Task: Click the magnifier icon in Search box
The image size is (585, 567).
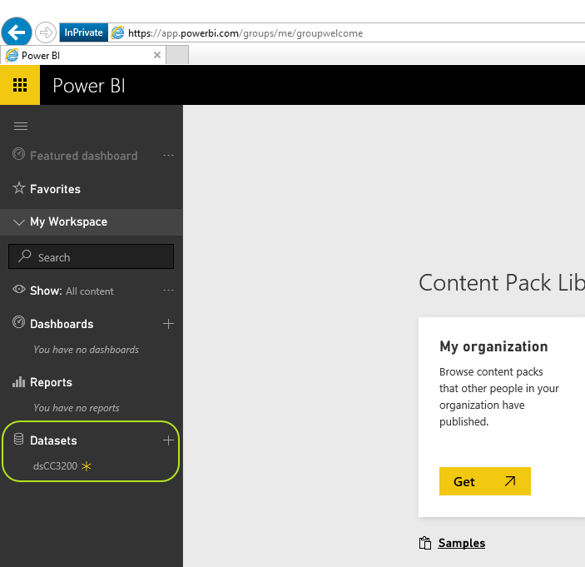Action: point(25,256)
